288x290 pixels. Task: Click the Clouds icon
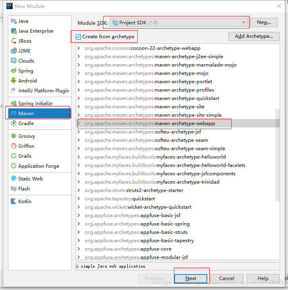point(14,61)
